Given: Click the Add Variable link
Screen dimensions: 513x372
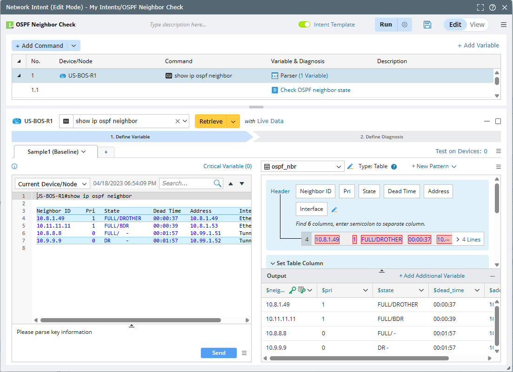Looking at the screenshot, I should click(478, 45).
